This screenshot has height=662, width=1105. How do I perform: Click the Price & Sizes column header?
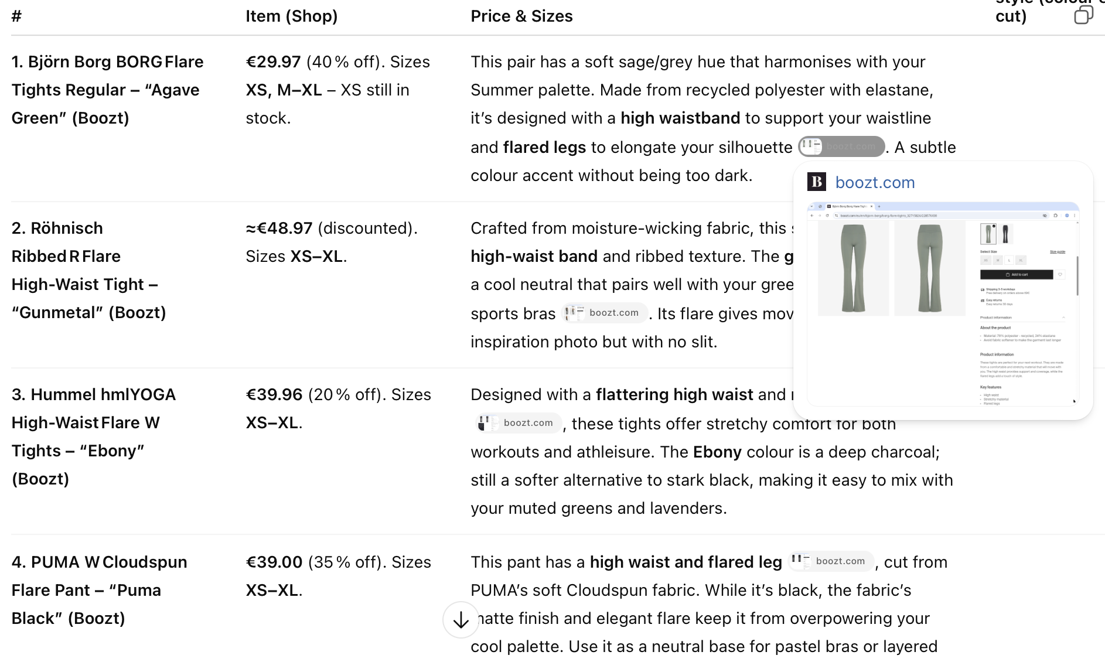[x=521, y=16]
